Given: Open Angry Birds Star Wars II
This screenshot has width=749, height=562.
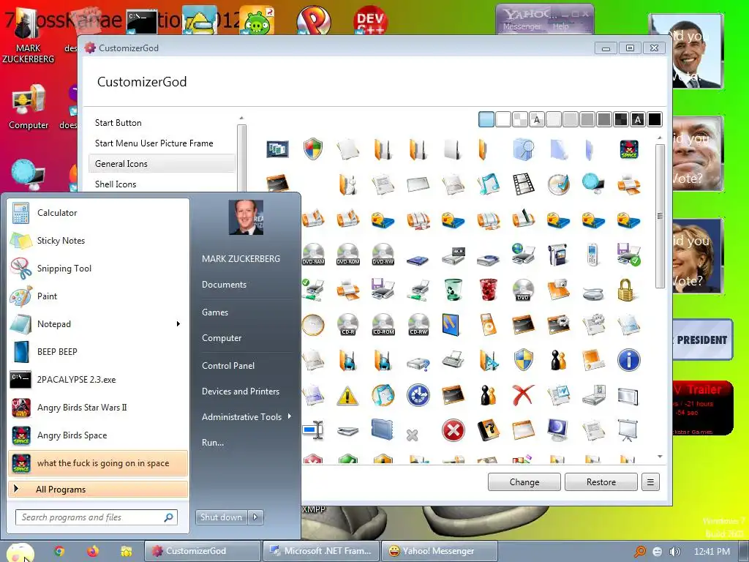Looking at the screenshot, I should [x=98, y=407].
